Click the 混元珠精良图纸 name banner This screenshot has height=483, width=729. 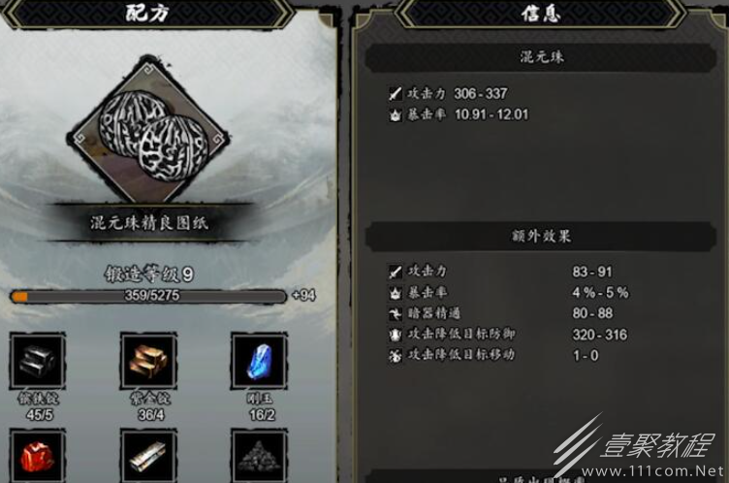[148, 223]
